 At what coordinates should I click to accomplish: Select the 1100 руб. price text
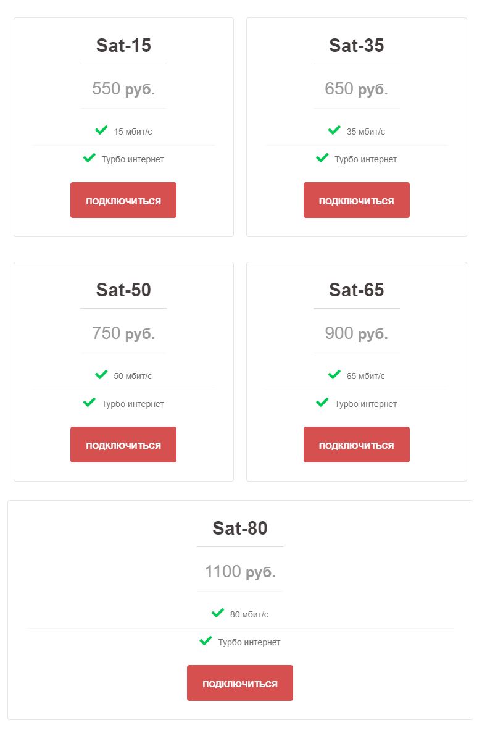[240, 572]
